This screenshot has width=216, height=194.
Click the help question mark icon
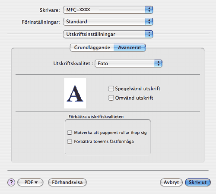click(11, 182)
